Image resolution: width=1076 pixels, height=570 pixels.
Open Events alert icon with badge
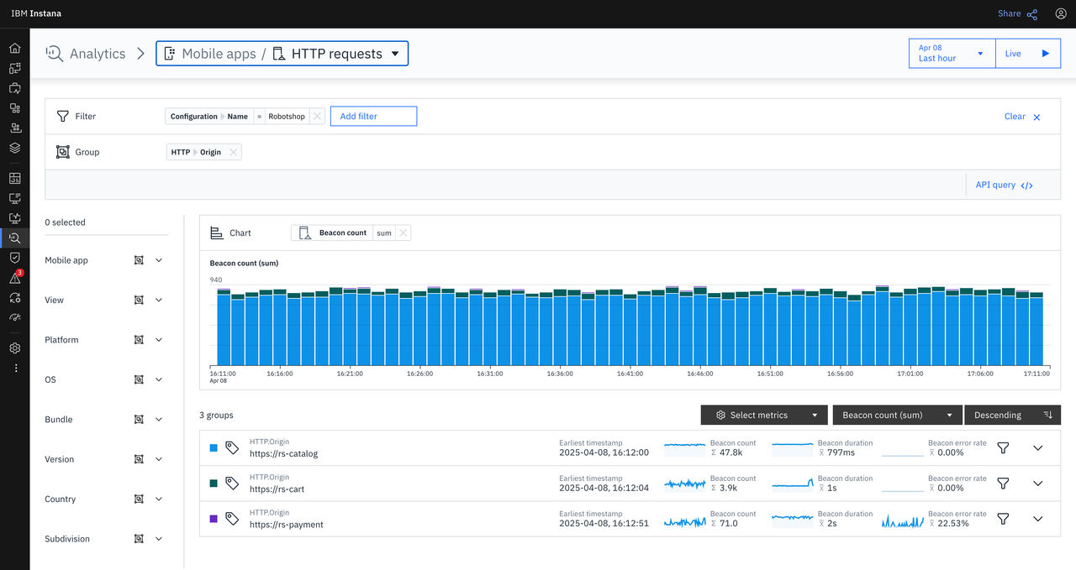click(14, 278)
